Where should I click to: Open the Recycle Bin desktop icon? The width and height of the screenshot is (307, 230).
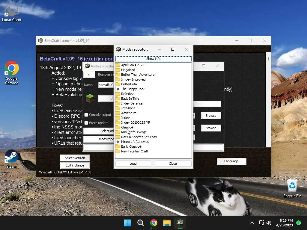click(292, 189)
